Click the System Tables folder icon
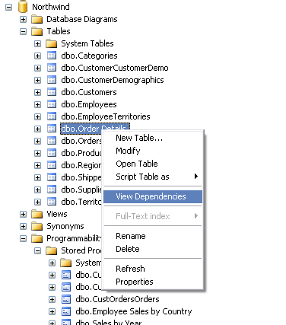 coord(52,43)
